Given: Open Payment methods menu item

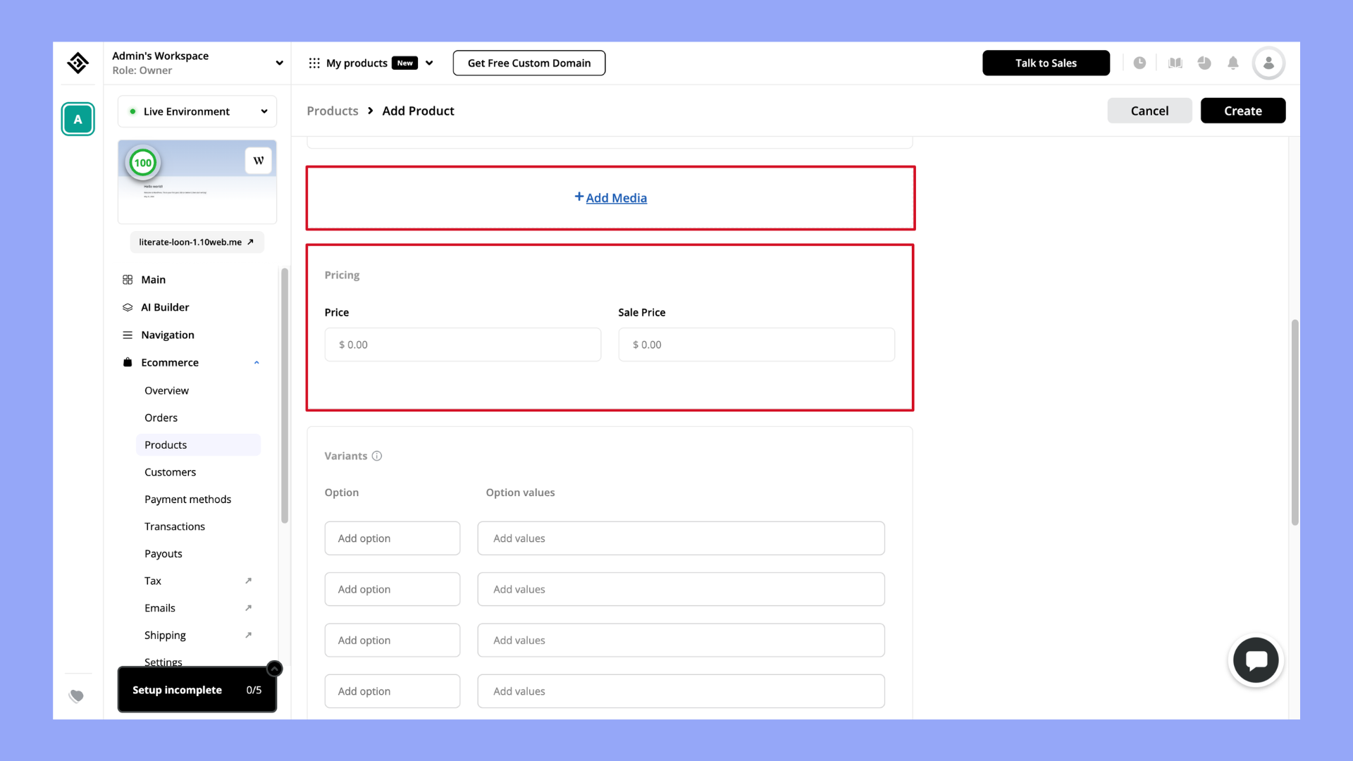Looking at the screenshot, I should pos(187,499).
